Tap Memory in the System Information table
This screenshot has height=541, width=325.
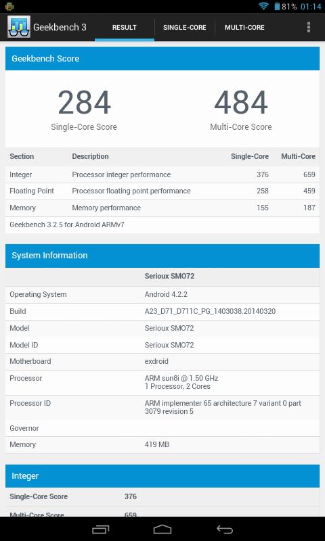(22, 444)
